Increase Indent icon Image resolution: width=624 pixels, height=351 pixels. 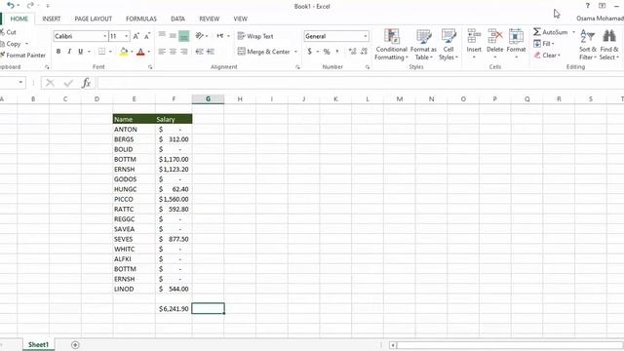pos(211,52)
